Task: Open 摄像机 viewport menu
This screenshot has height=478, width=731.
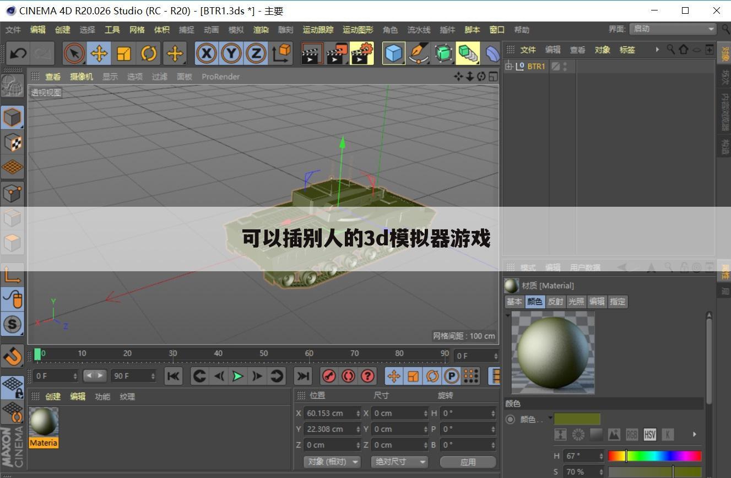Action: [x=82, y=77]
